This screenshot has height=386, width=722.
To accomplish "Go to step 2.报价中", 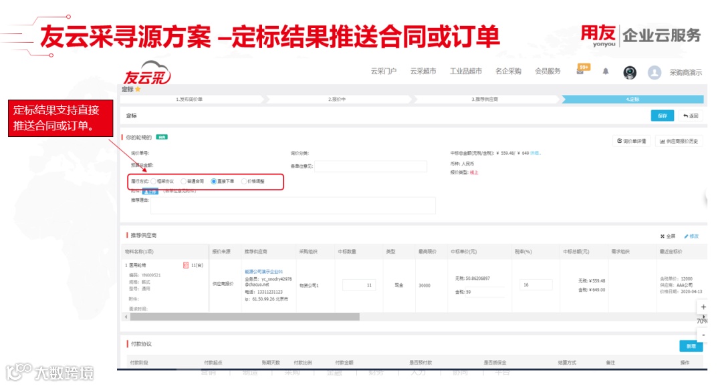I will (337, 99).
